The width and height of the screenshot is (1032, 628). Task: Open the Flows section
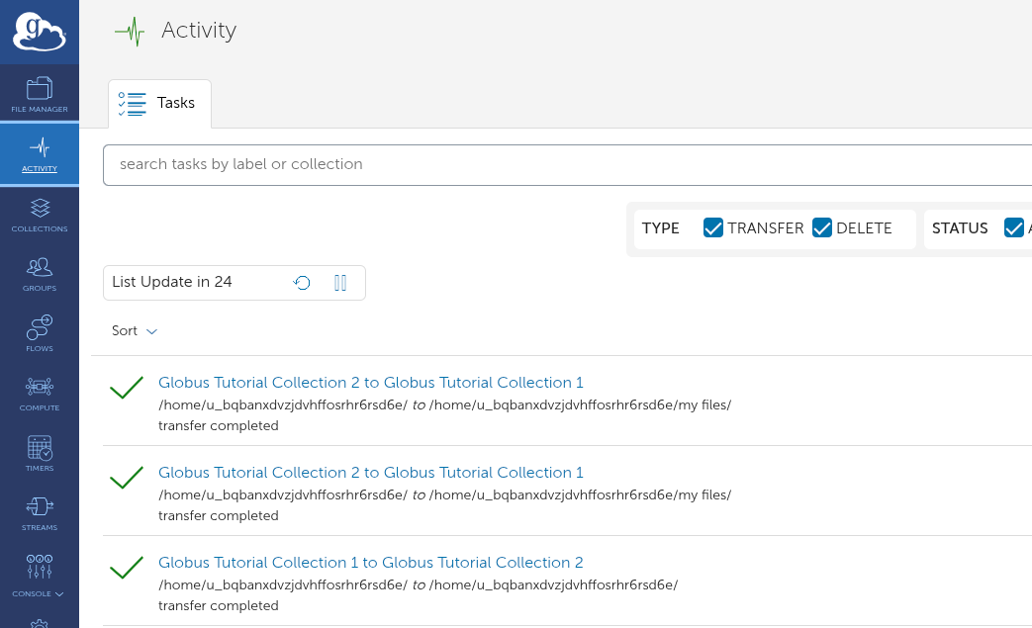pyautogui.click(x=40, y=333)
